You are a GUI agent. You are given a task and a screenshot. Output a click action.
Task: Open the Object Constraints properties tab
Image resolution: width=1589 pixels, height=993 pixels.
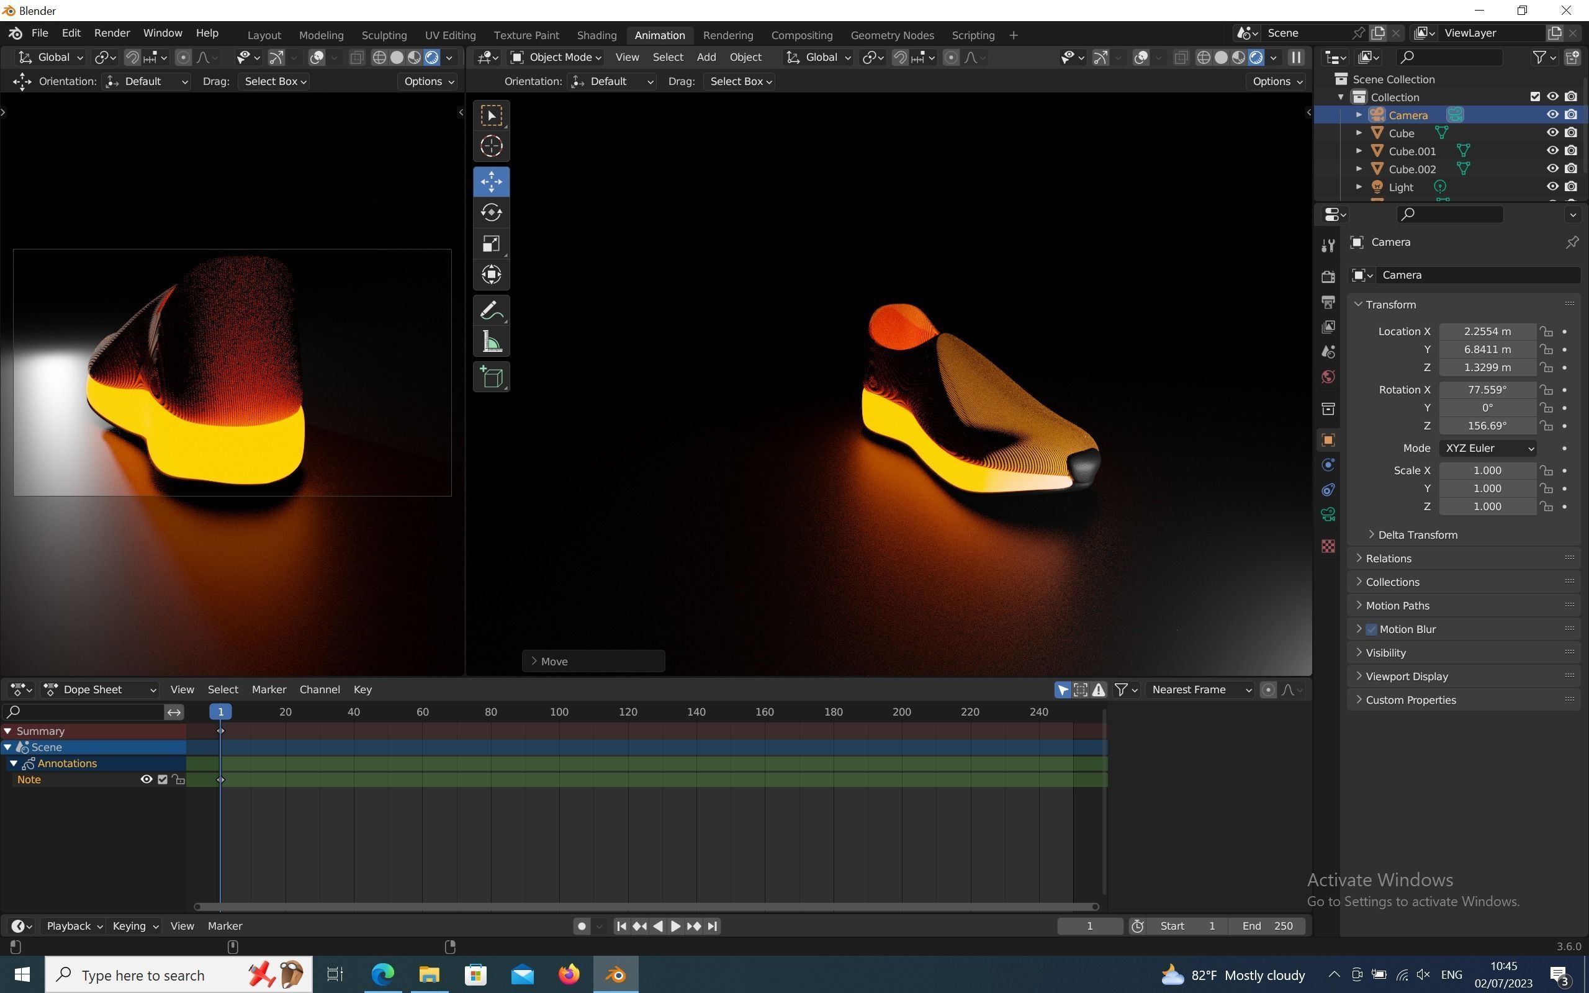point(1328,490)
